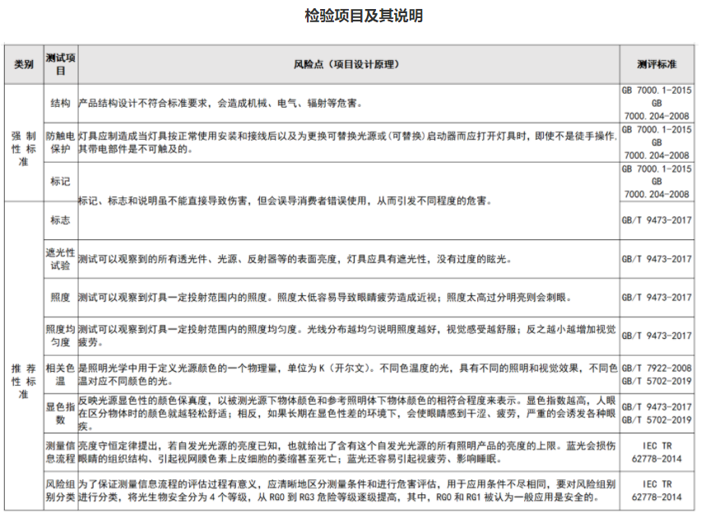Click the 照度均匀度 test item cell

click(60, 336)
